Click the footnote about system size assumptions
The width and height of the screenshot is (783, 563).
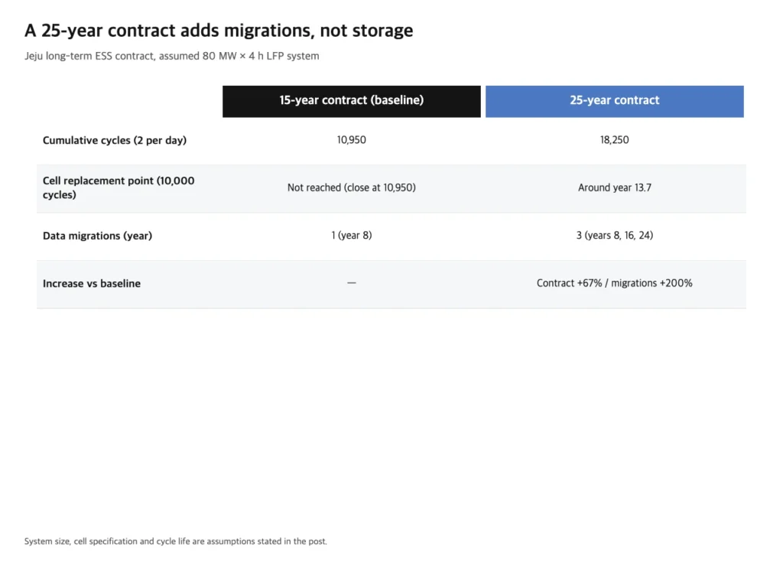click(x=176, y=541)
